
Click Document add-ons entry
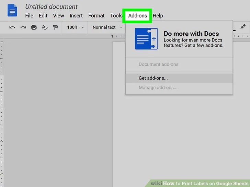pyautogui.click(x=179, y=64)
